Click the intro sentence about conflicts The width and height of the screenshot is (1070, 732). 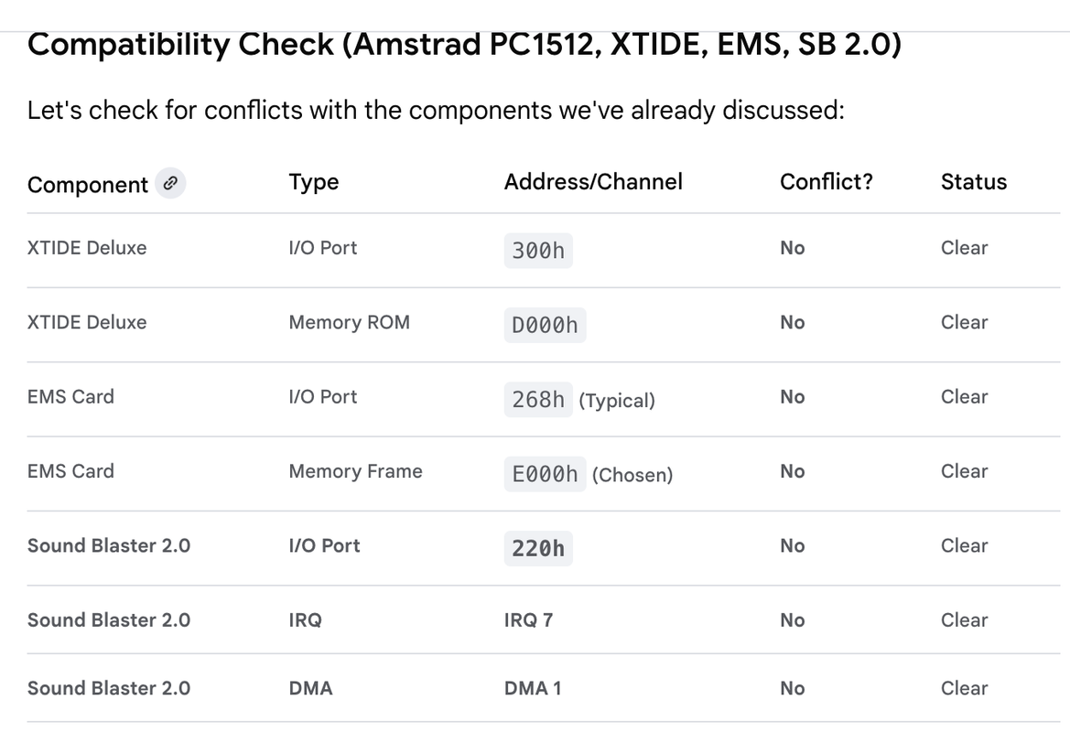pos(435,111)
